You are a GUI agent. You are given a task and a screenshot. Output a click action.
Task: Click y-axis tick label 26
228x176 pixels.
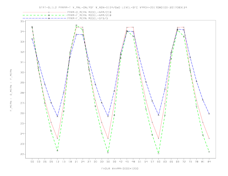coord(22,113)
